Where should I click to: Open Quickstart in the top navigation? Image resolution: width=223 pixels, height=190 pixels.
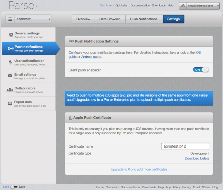coord(122,5)
